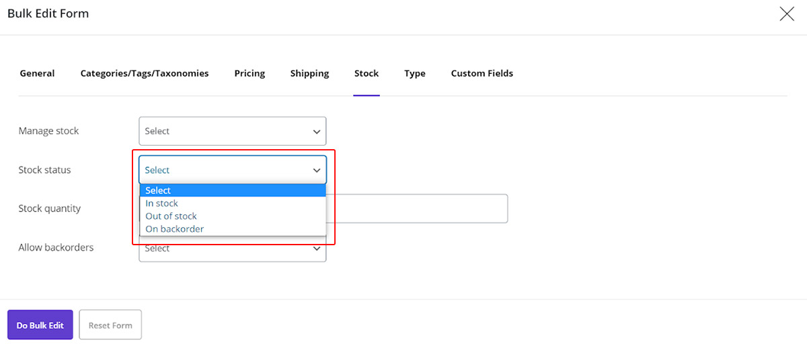Pick In stock from the status list
The image size is (807, 344).
click(162, 204)
